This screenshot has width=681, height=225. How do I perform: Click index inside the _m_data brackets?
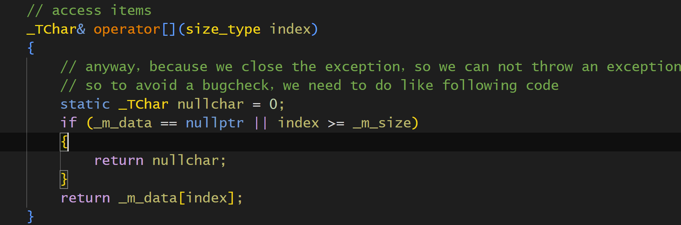coord(207,198)
